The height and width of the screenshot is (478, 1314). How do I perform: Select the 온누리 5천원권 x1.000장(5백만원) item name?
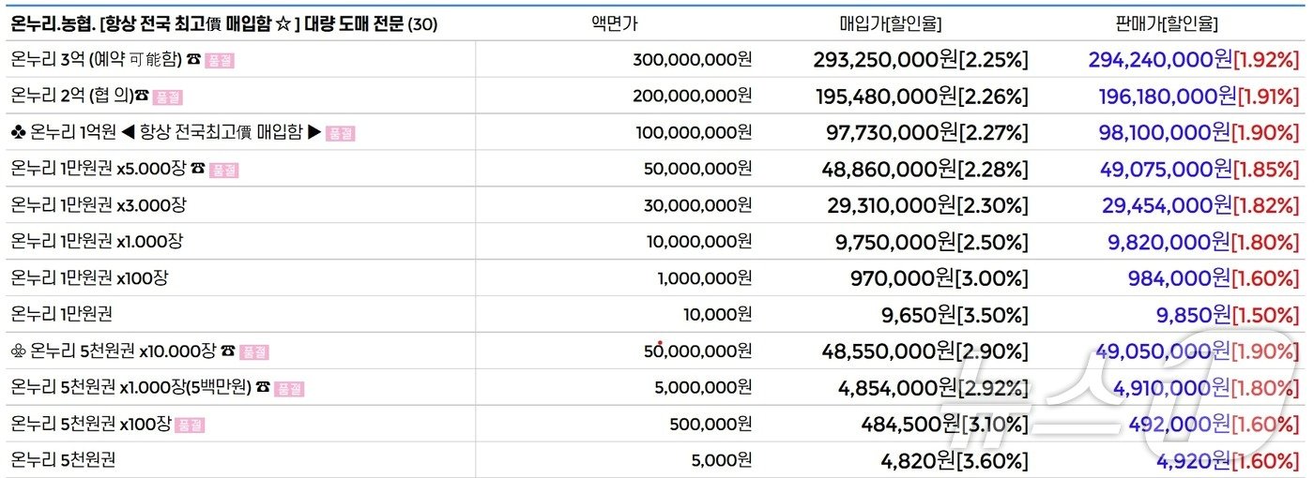click(131, 388)
